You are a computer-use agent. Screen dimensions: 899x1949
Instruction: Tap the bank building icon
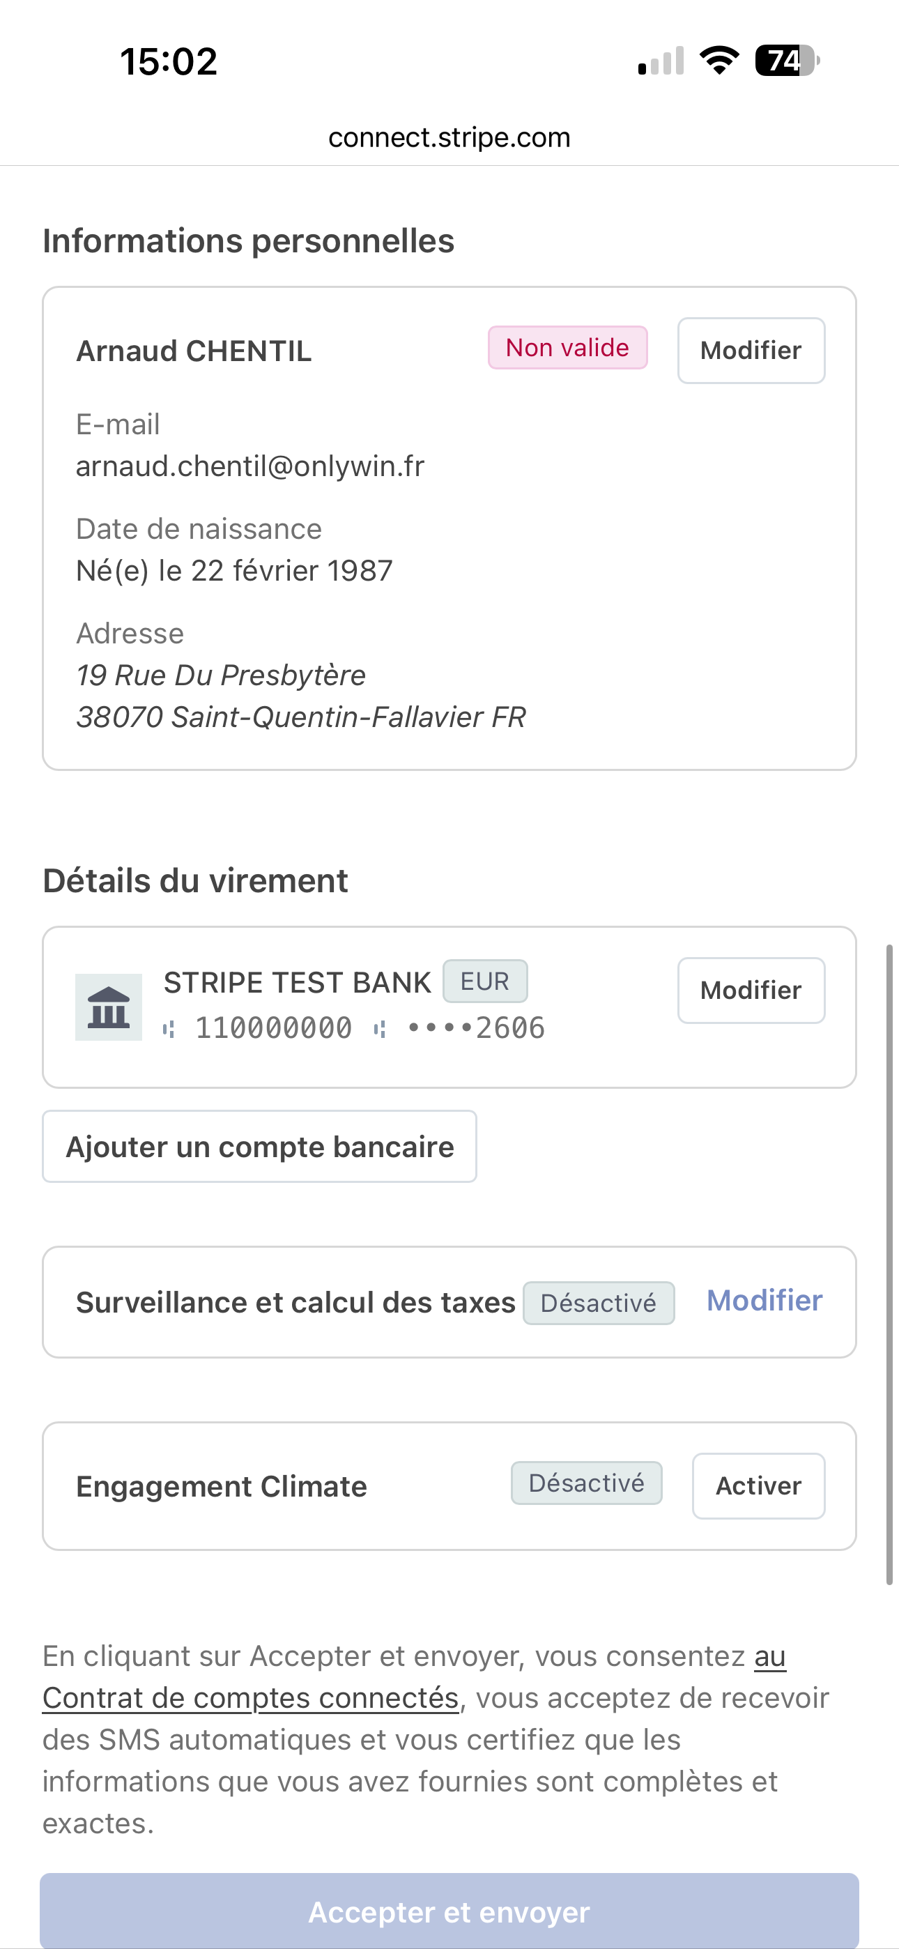[x=108, y=1007]
